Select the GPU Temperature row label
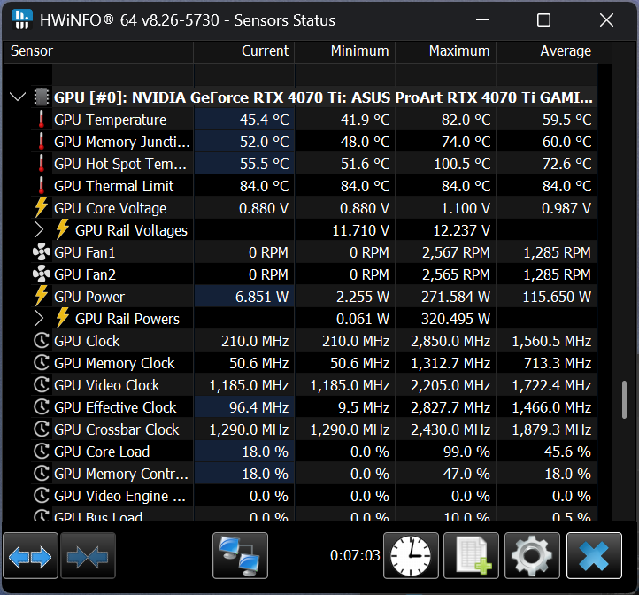Viewport: 639px width, 595px height. [x=110, y=120]
